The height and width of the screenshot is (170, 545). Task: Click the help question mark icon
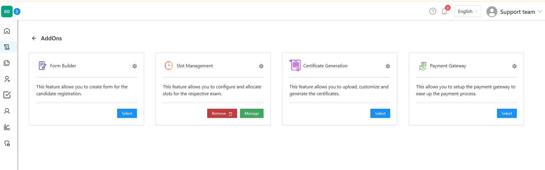coord(432,11)
